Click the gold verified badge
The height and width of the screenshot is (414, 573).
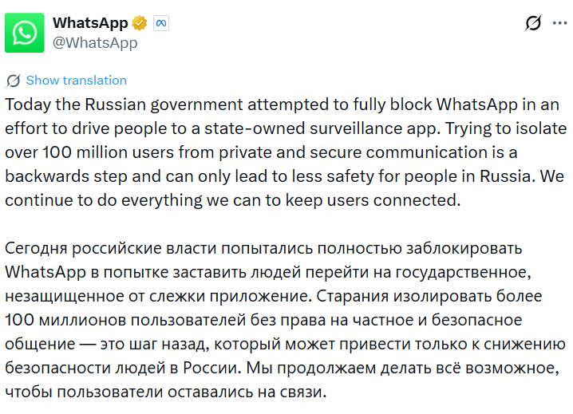tap(140, 23)
